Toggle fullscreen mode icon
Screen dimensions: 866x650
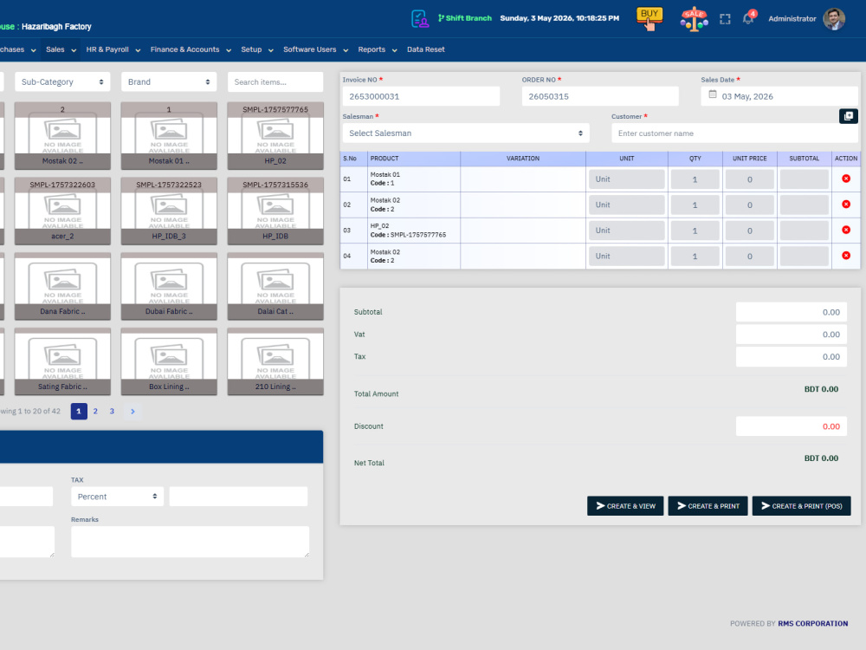click(x=725, y=19)
